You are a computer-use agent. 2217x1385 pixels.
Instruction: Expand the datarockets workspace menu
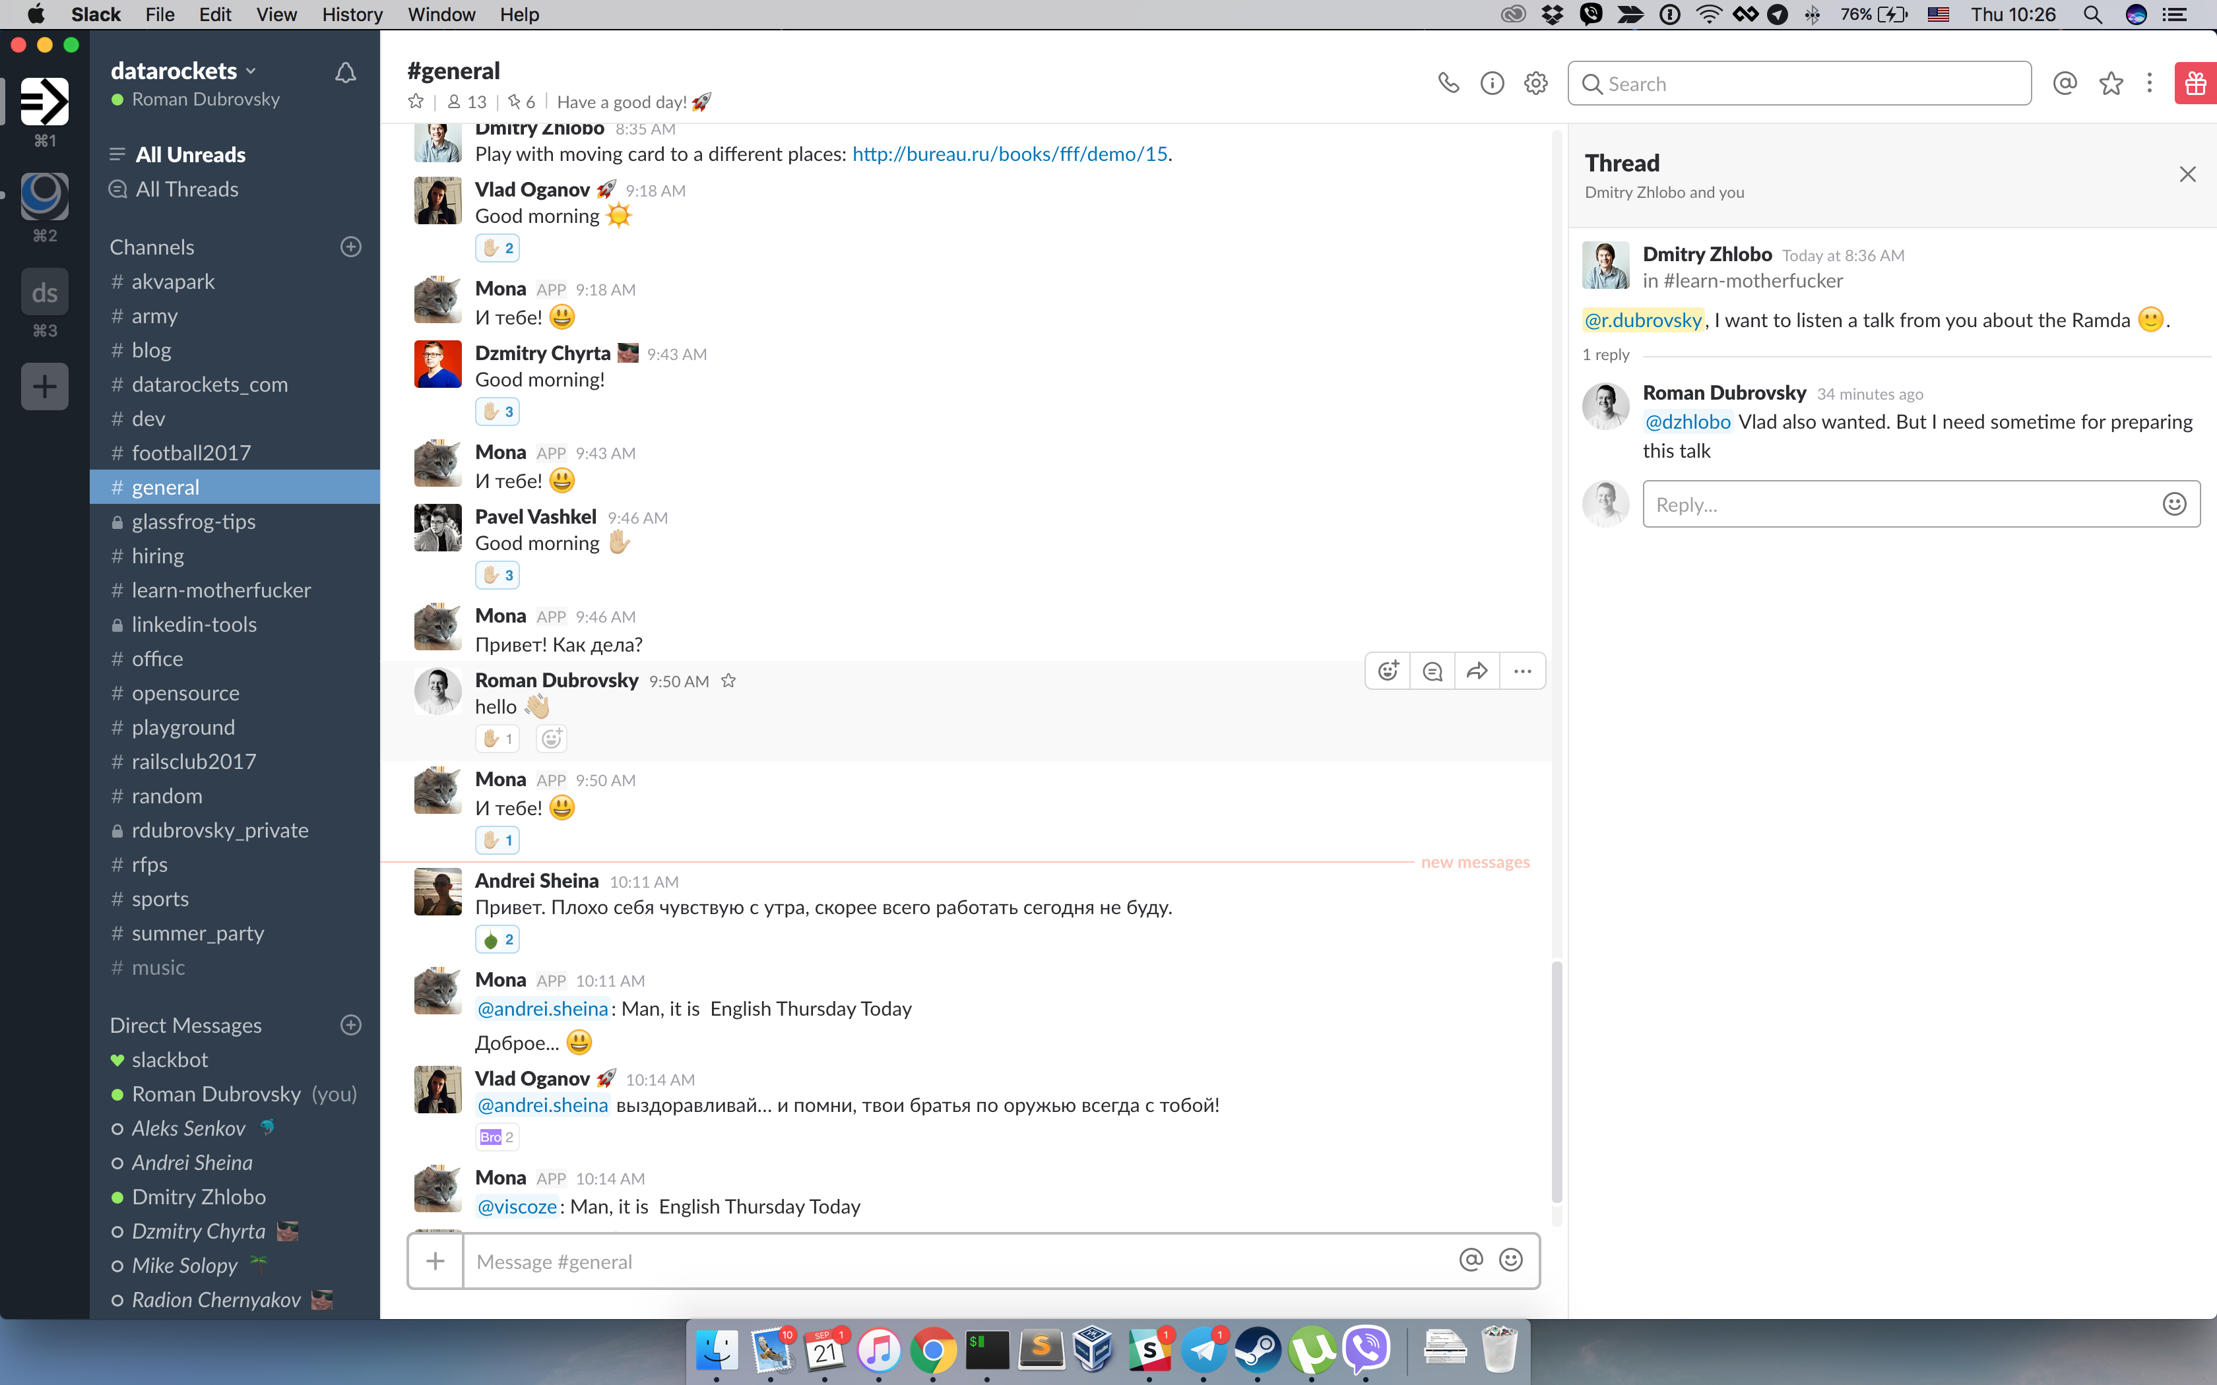(183, 71)
